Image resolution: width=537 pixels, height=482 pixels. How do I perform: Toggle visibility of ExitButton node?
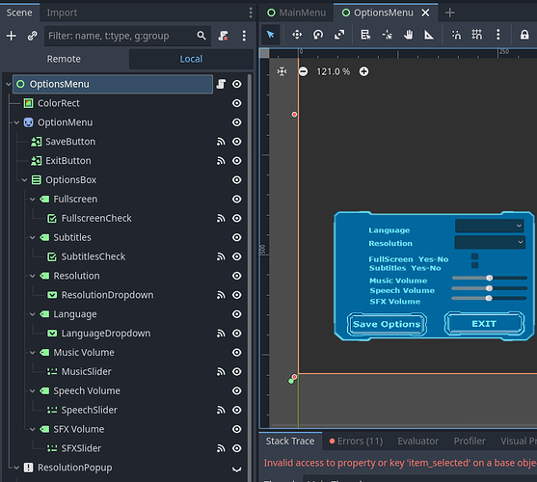[x=237, y=161]
